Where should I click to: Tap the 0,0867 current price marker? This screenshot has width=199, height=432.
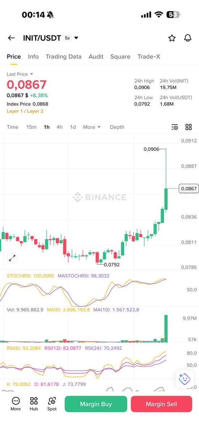pyautogui.click(x=189, y=188)
